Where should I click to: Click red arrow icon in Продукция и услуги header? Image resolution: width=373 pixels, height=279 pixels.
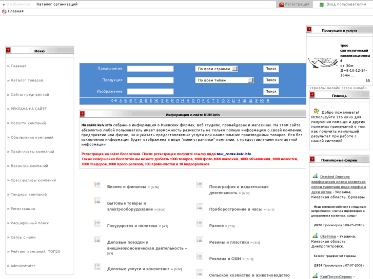tap(309, 29)
